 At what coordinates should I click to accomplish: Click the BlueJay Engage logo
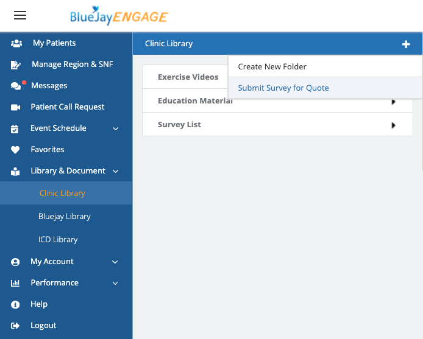119,16
